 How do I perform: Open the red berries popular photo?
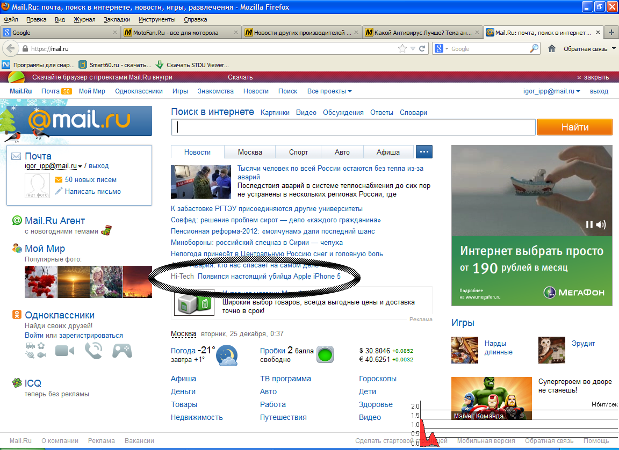click(x=41, y=281)
